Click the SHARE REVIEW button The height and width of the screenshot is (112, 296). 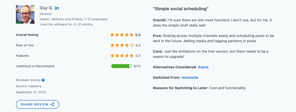[x=38, y=104]
